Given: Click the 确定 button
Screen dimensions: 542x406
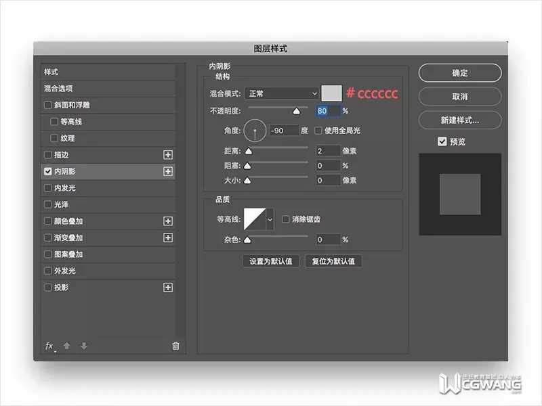Looking at the screenshot, I should point(460,73).
